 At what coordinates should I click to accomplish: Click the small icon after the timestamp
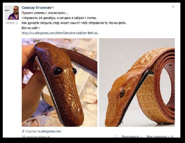tap(48, 137)
